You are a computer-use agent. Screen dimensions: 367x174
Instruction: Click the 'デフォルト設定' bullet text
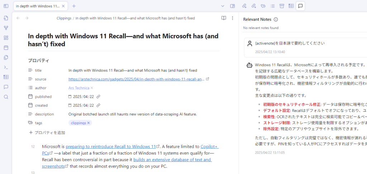pyautogui.click(x=277, y=110)
